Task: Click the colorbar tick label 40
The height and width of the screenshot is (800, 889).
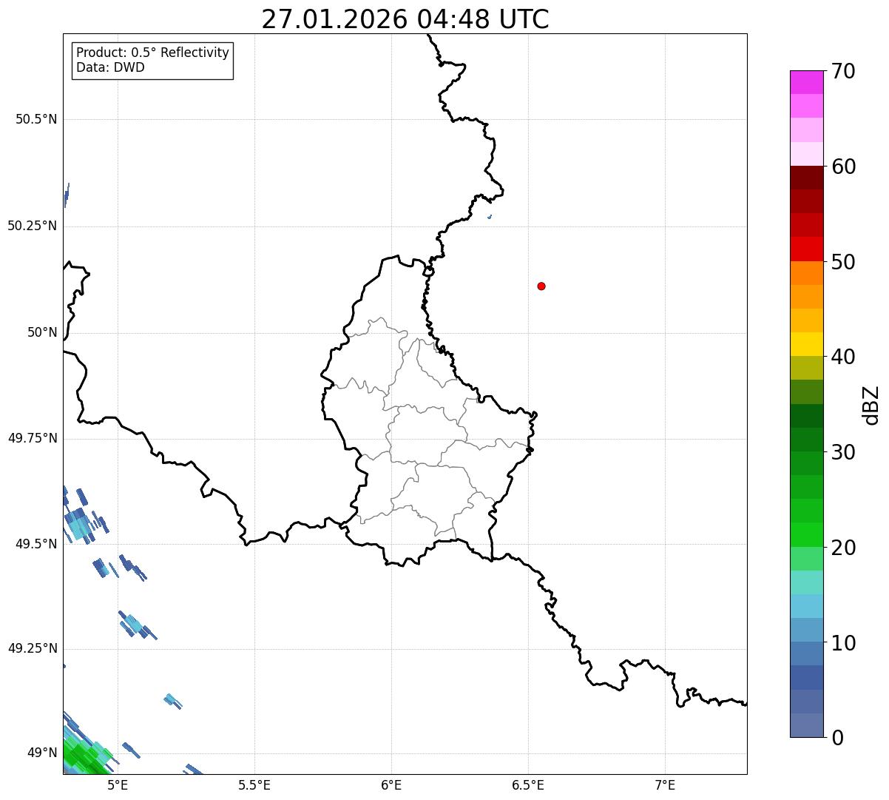Action: [843, 357]
